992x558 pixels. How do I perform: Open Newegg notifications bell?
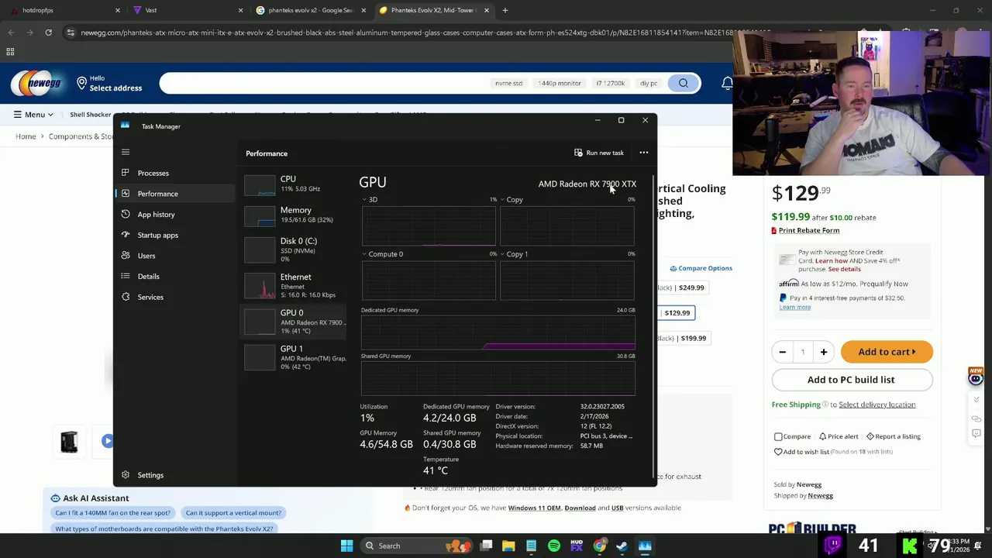click(727, 83)
